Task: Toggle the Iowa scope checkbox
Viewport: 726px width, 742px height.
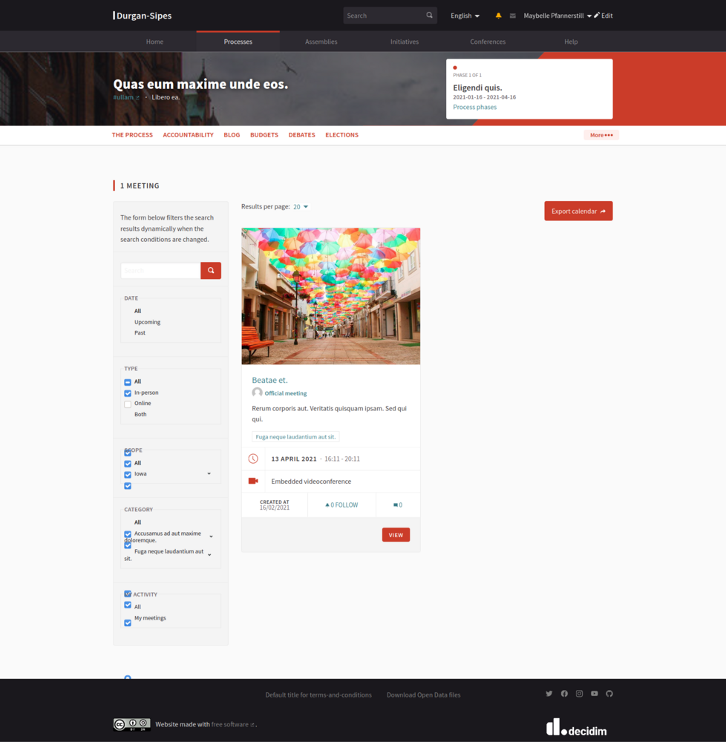Action: coord(128,475)
